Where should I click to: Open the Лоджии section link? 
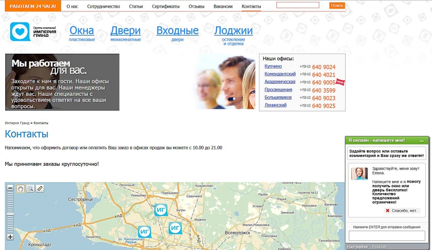[x=233, y=31]
